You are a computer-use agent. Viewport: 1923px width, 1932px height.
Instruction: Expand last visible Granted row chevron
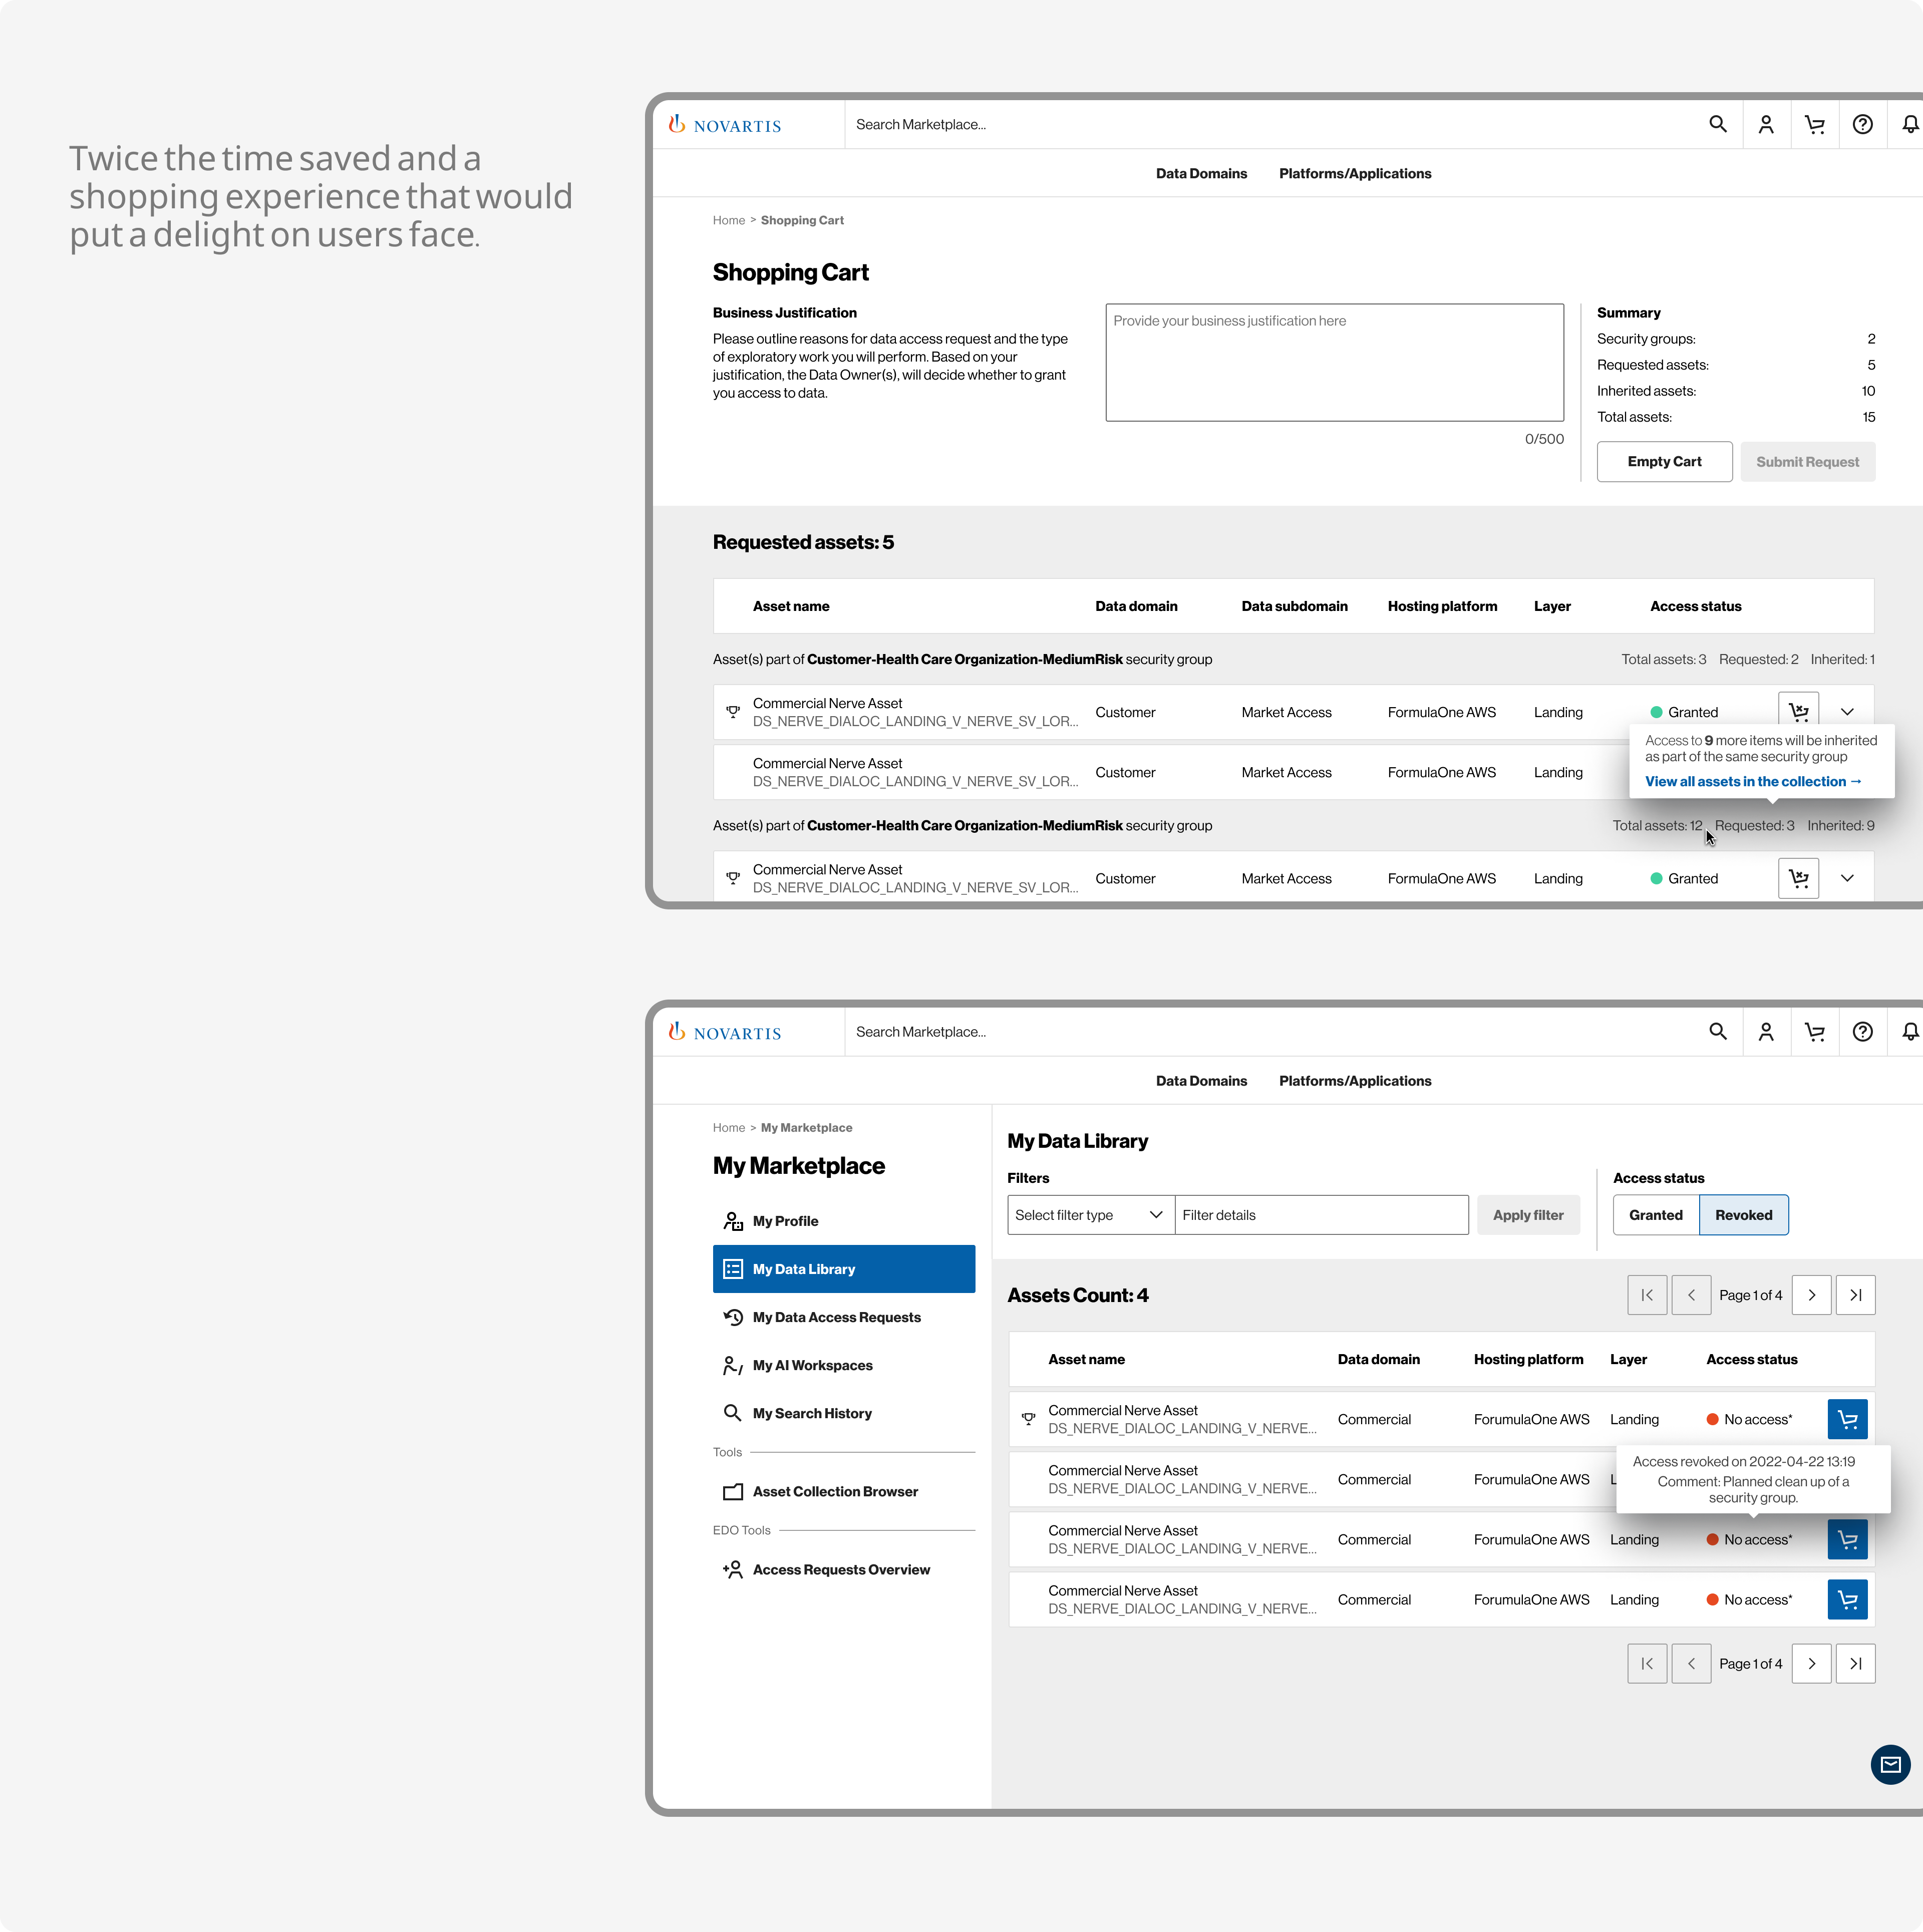[x=1847, y=878]
